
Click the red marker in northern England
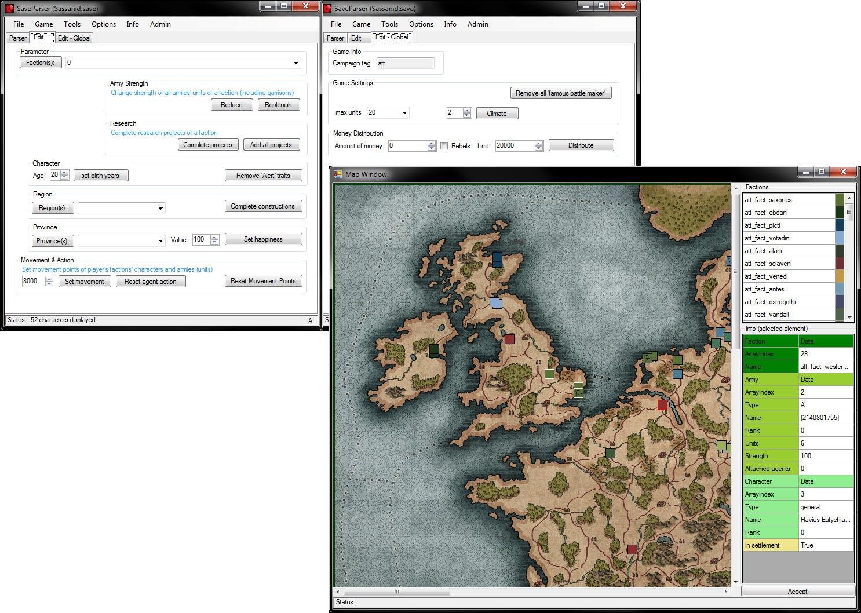(x=509, y=339)
